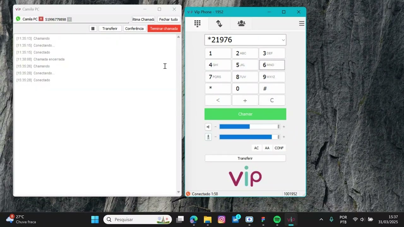Click the call log scrollbar down arrow
404x227 pixels.
click(x=178, y=192)
